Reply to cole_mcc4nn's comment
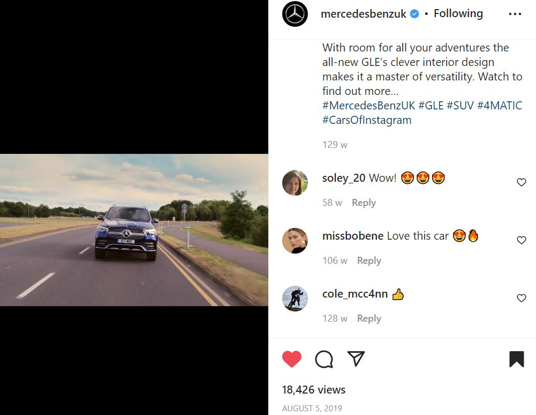536x415 pixels. coord(369,318)
